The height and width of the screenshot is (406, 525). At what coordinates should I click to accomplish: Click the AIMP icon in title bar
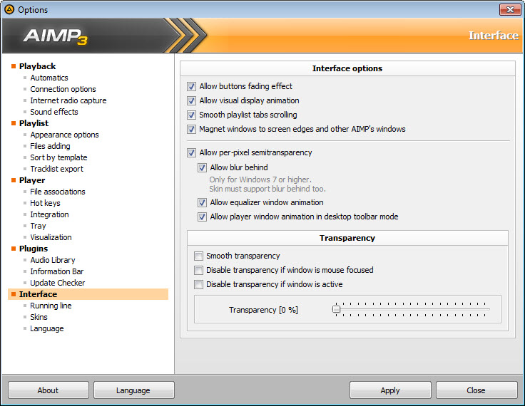(9, 9)
